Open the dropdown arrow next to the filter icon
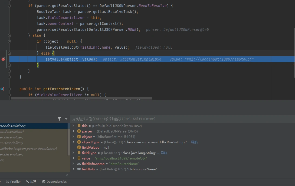Image resolution: width=295 pixels, height=186 pixels. coord(66,119)
